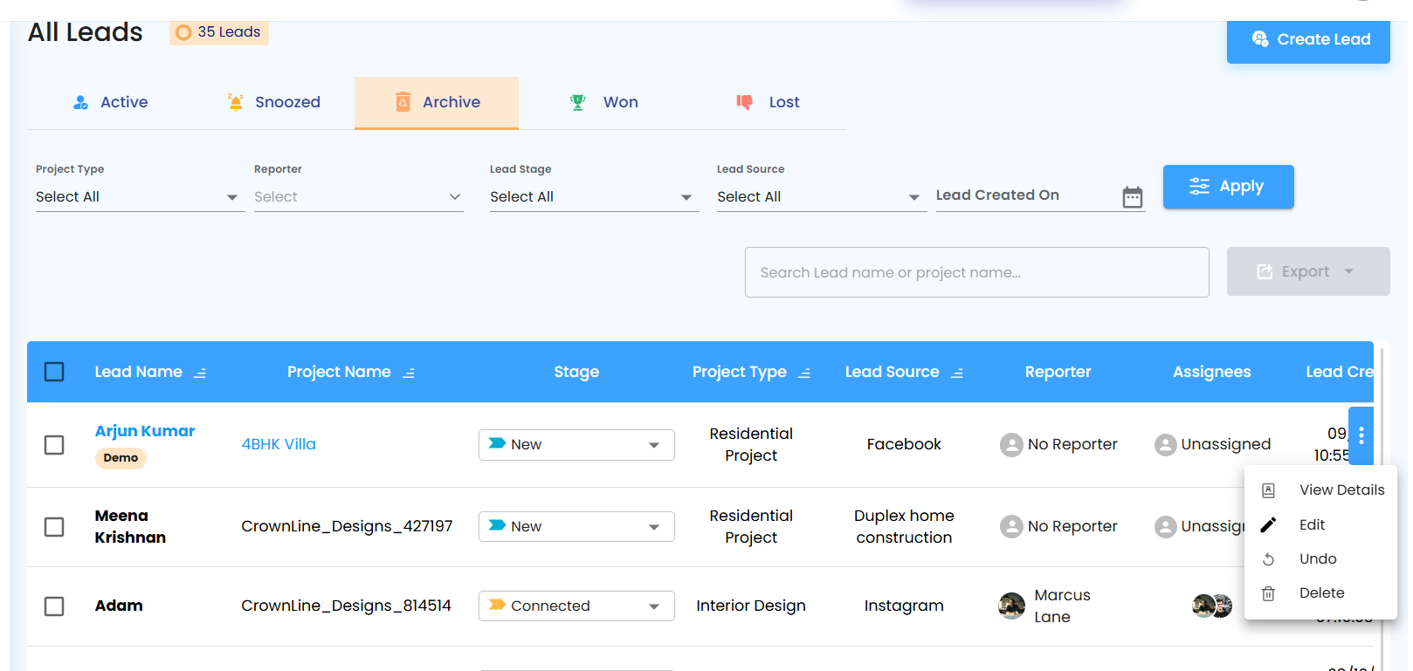Click the Apply filters button
1413x671 pixels.
[1228, 187]
